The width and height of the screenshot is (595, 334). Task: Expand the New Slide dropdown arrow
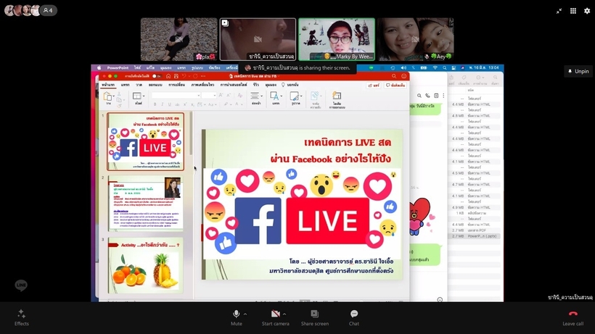click(144, 96)
